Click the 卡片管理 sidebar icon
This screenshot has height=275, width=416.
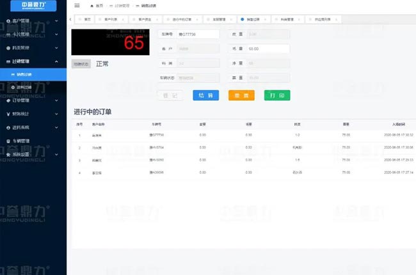click(8, 35)
